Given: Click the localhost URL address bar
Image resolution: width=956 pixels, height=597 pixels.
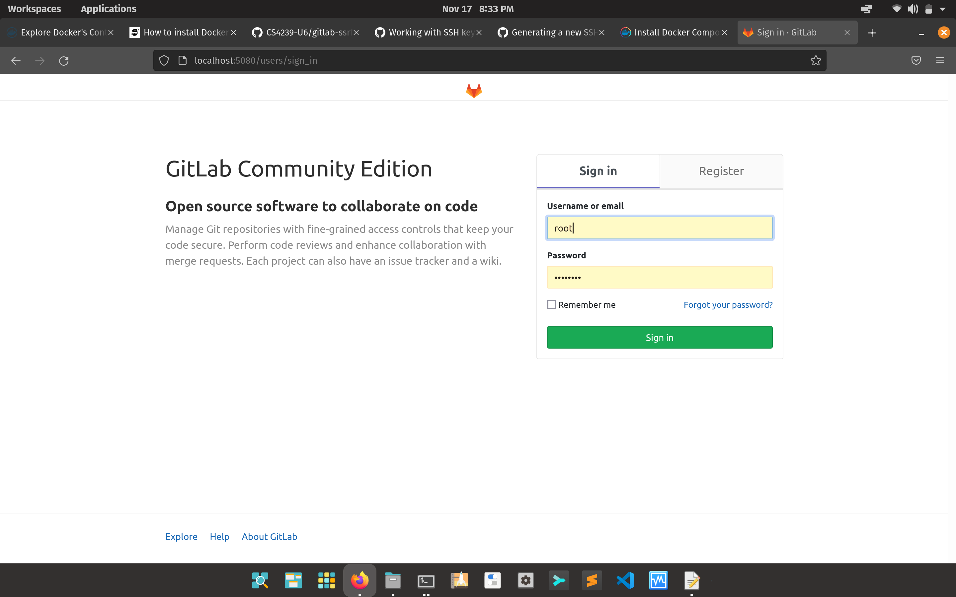Looking at the screenshot, I should [x=490, y=60].
